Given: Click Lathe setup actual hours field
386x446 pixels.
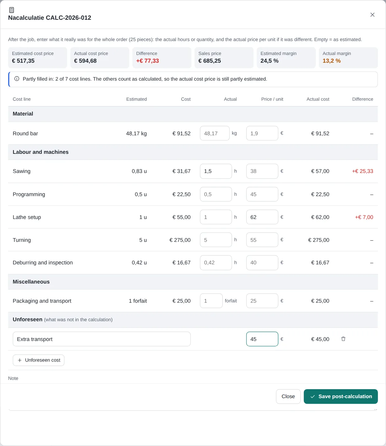Looking at the screenshot, I should pyautogui.click(x=216, y=217).
